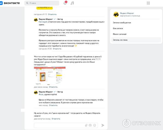This screenshot has width=163, height=130.
Task: Select Все записи in sidebar
Action: 118,28
